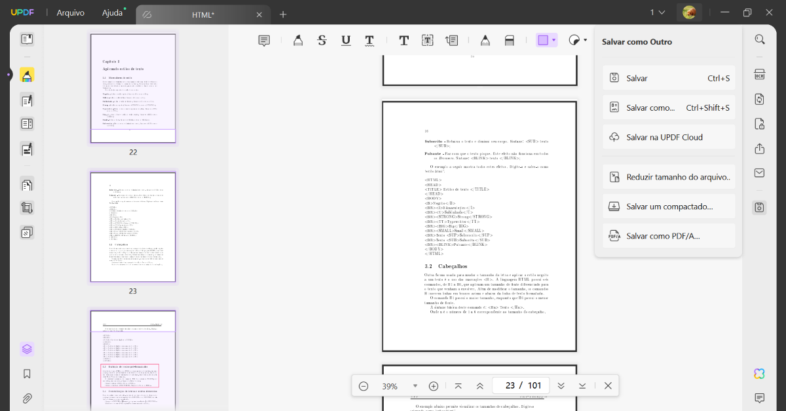Select page 22 thumbnail in sidebar
The height and width of the screenshot is (411, 786).
(132, 88)
